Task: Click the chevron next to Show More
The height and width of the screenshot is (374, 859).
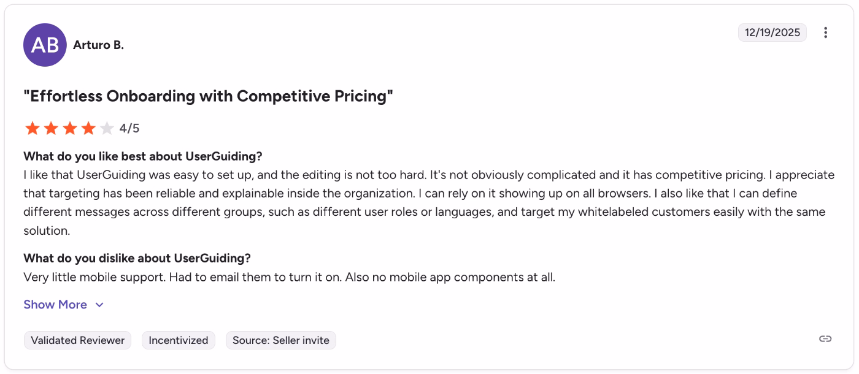Action: (99, 305)
